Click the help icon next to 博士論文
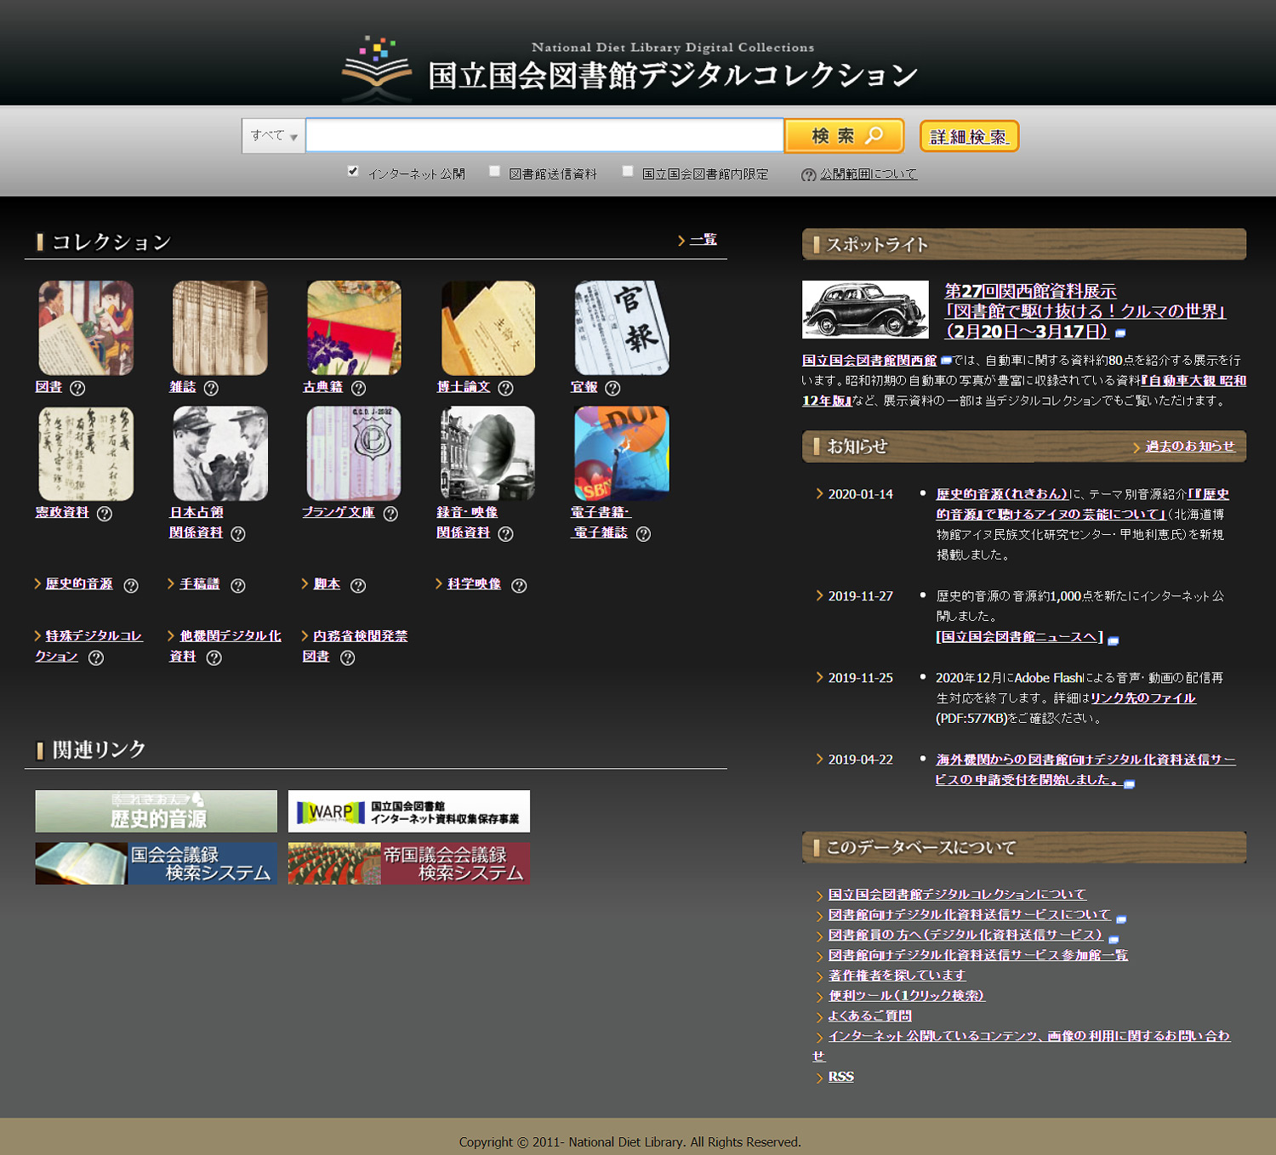The width and height of the screenshot is (1276, 1155). [505, 388]
